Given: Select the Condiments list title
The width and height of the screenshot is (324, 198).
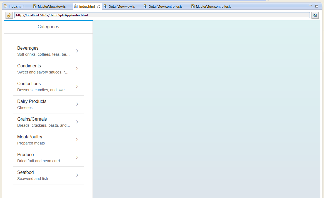Looking at the screenshot, I should coord(29,66).
